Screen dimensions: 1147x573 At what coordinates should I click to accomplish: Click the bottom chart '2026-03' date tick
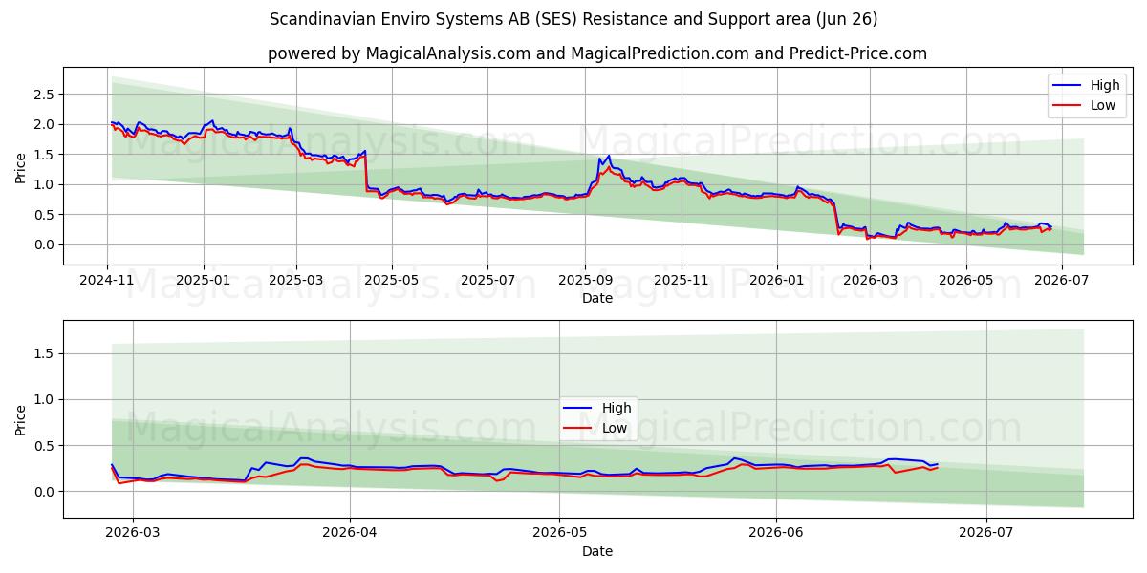click(x=132, y=535)
